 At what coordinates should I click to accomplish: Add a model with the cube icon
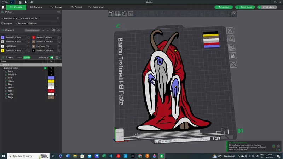tap(111, 13)
